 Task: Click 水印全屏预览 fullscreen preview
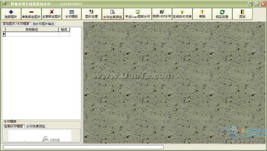coord(112,14)
